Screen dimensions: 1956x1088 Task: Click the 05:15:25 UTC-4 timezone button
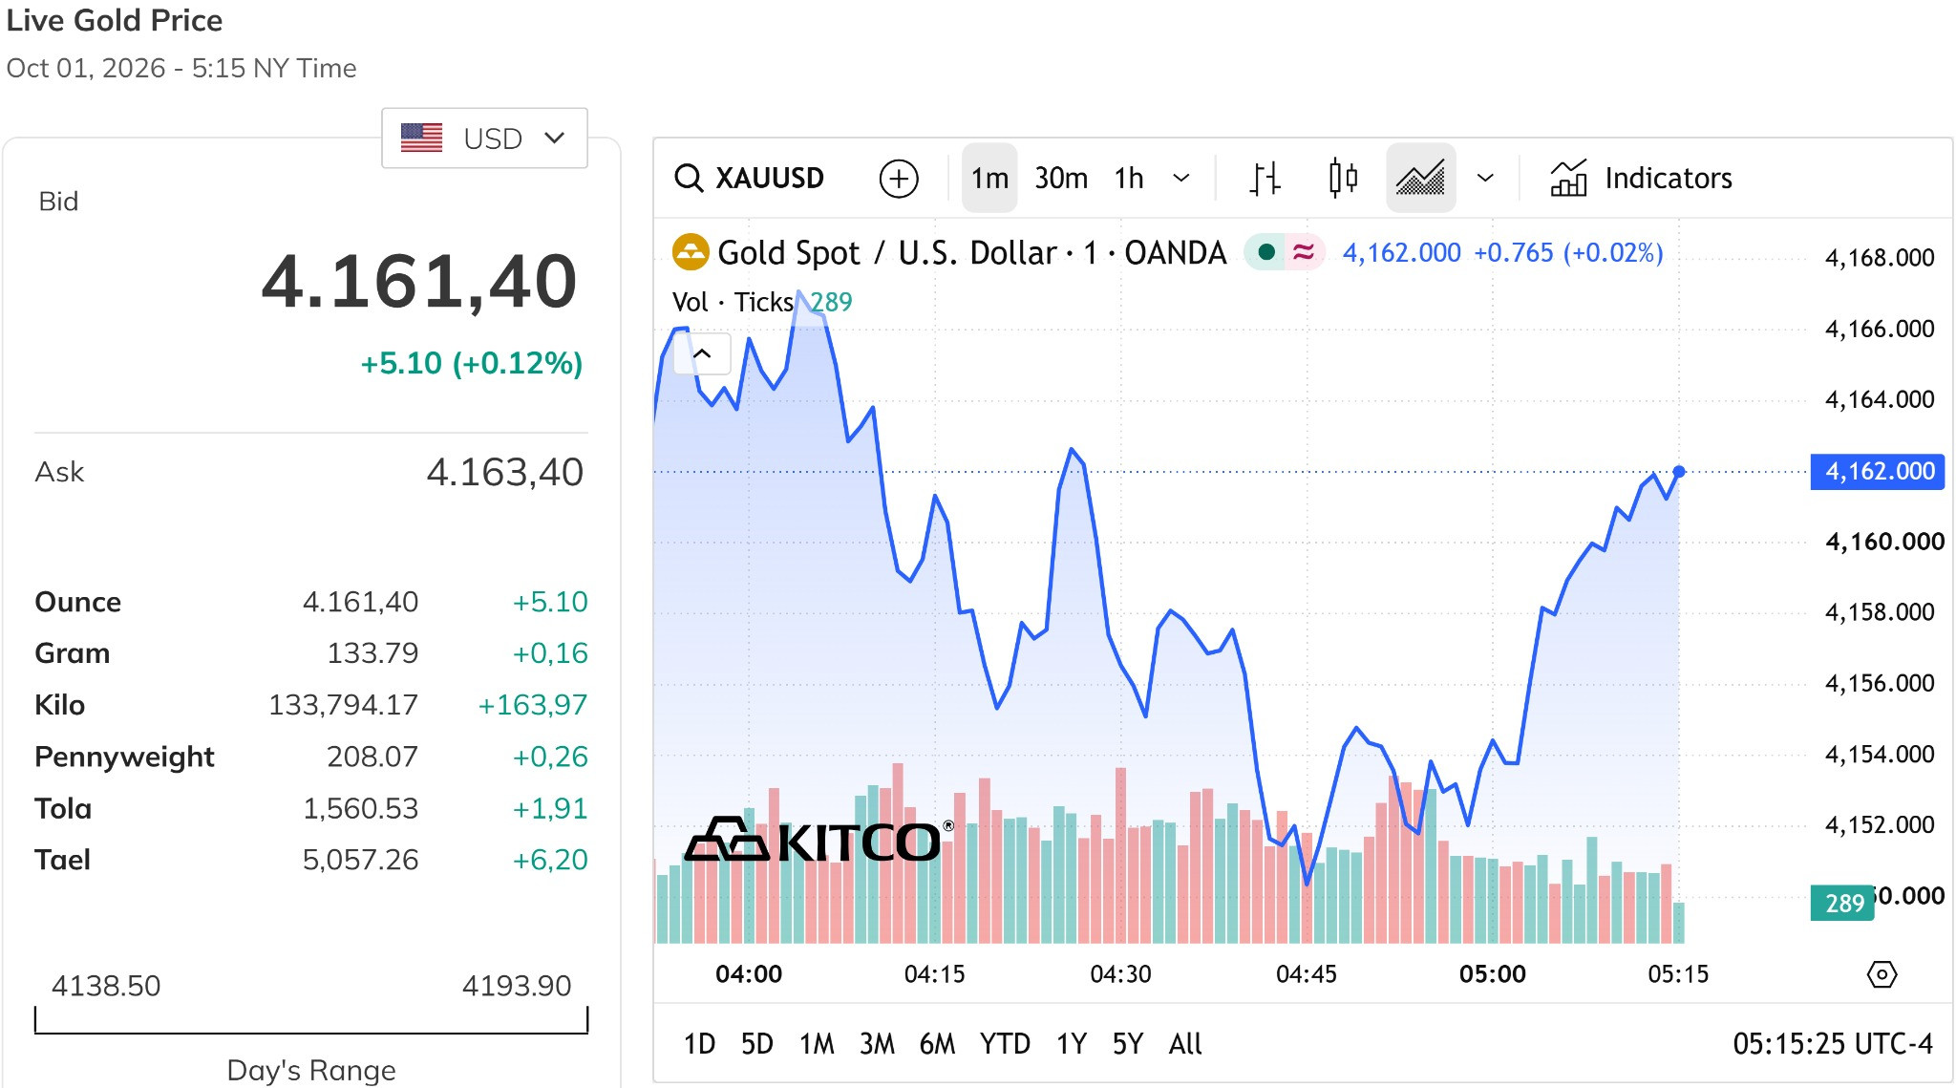coord(1832,1043)
